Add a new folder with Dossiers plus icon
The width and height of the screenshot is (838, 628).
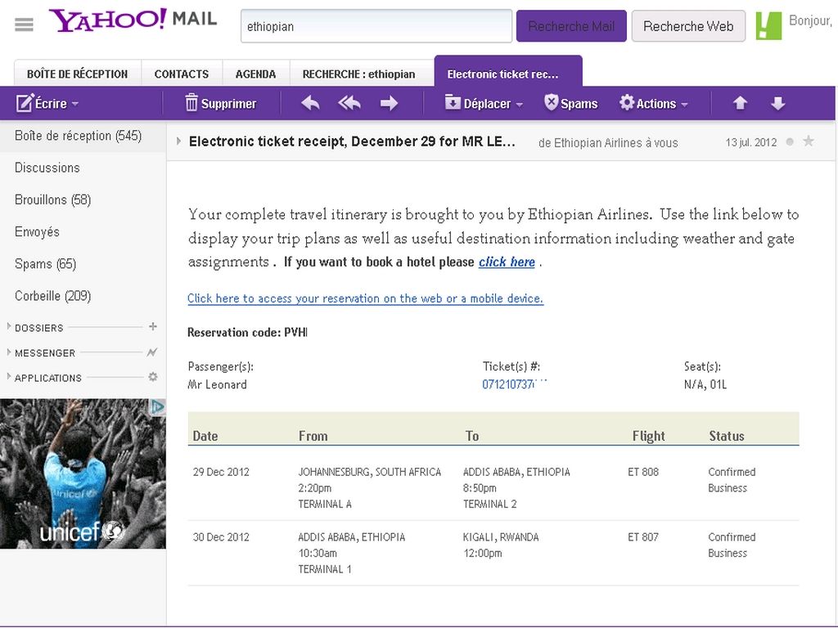pos(152,327)
